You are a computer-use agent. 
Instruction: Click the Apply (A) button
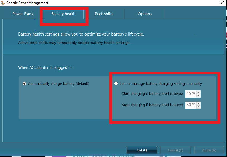[x=209, y=150]
